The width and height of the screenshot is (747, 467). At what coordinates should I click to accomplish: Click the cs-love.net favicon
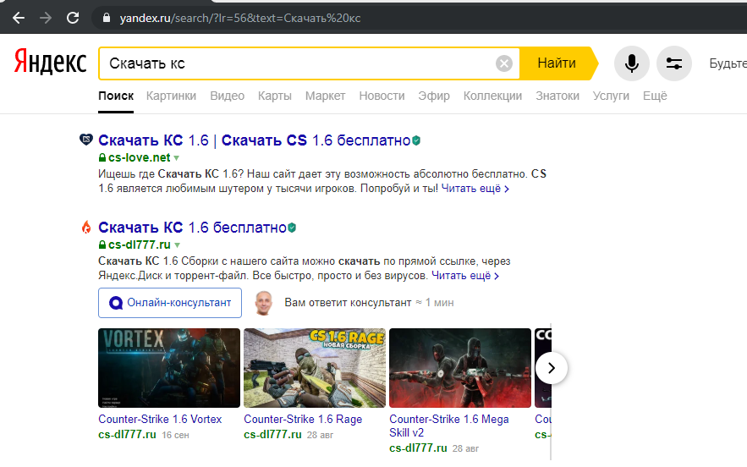pos(85,140)
